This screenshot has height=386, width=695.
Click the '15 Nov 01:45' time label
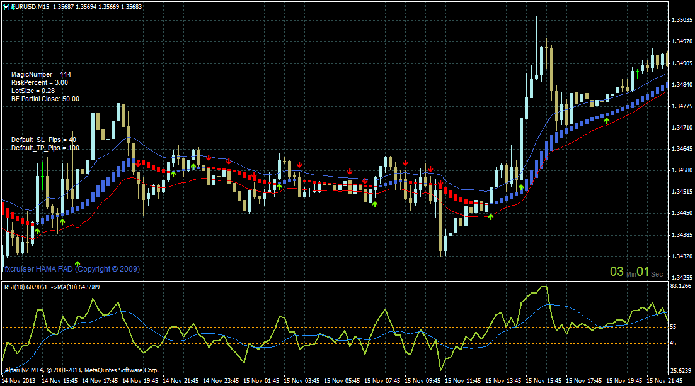click(261, 381)
